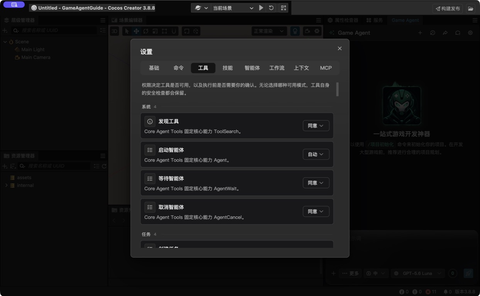The width and height of the screenshot is (480, 296).
Task: Click the 层级管理器 panel tab
Action: tap(19, 20)
